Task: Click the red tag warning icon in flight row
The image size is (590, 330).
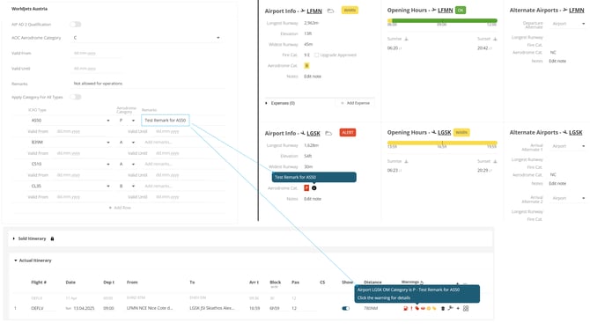Action: (x=417, y=308)
